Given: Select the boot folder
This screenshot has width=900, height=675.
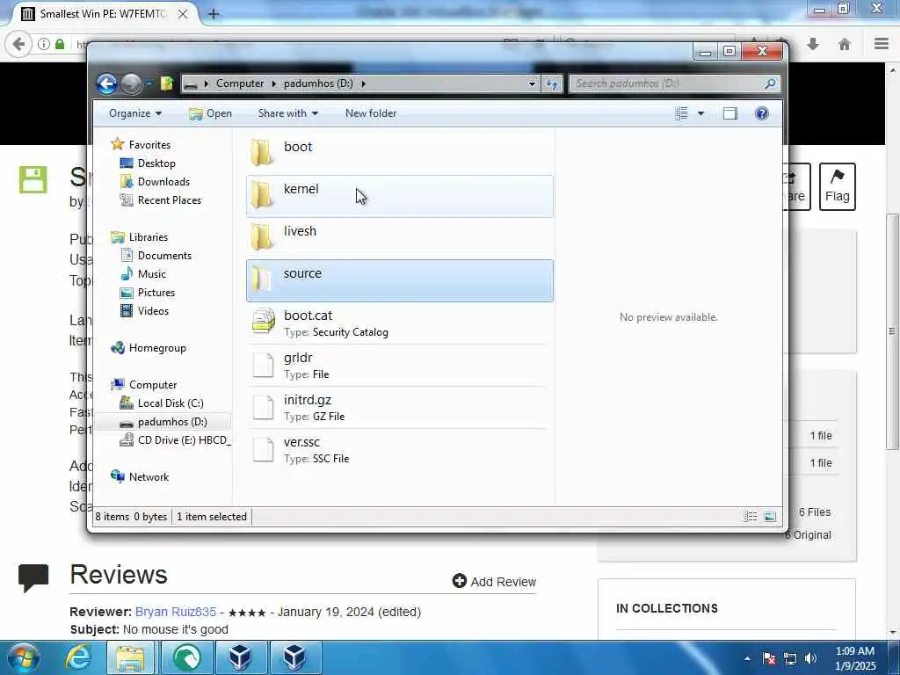Looking at the screenshot, I should (400, 154).
